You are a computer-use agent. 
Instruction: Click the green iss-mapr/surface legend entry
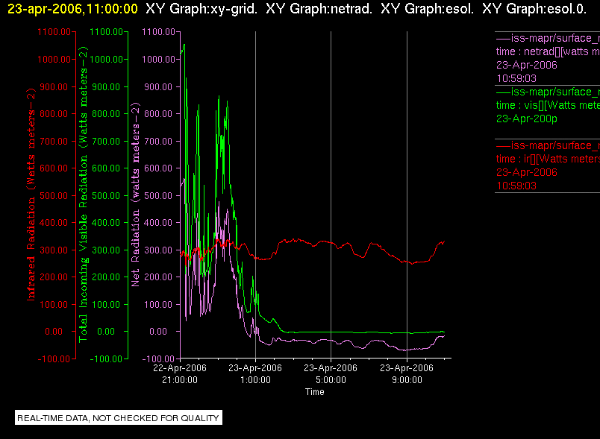tap(548, 92)
